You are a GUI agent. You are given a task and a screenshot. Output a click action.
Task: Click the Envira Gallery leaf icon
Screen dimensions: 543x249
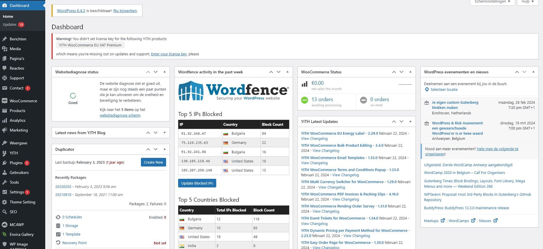(x=5, y=234)
